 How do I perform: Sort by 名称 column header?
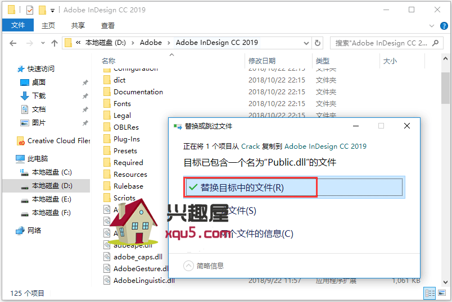point(109,61)
